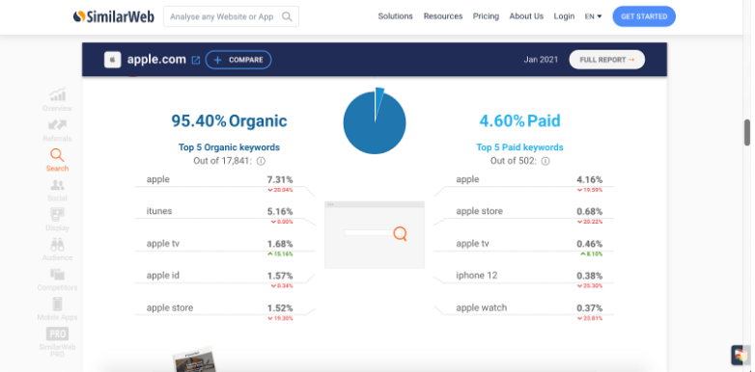Image resolution: width=755 pixels, height=372 pixels.
Task: Click organic keyword apple tv
Action: click(x=163, y=244)
